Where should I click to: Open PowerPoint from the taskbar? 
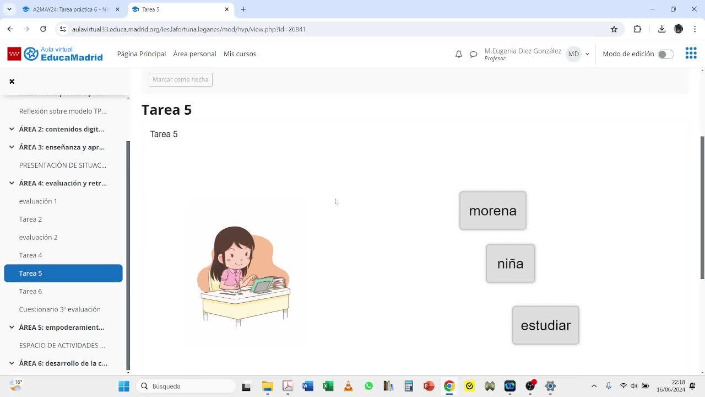(x=429, y=386)
